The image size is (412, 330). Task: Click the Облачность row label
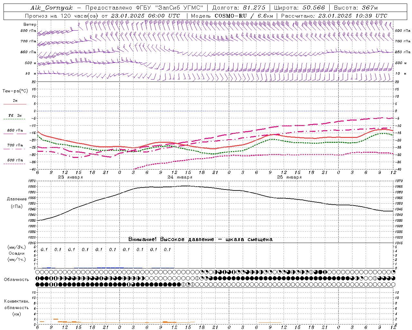point(16,280)
